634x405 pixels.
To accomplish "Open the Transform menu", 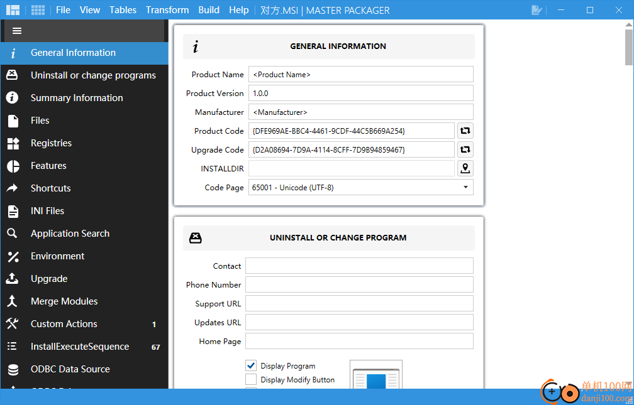I will point(167,10).
